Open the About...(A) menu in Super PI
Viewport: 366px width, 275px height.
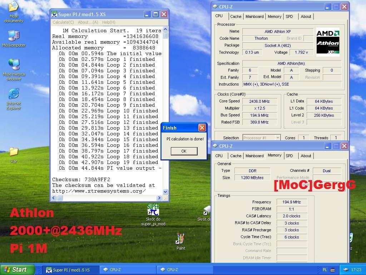88,22
